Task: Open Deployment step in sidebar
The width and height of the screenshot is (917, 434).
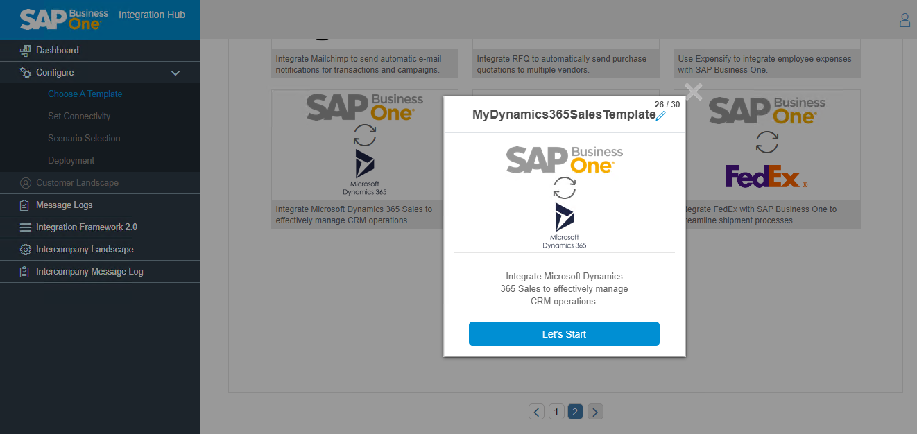Action: click(x=71, y=161)
